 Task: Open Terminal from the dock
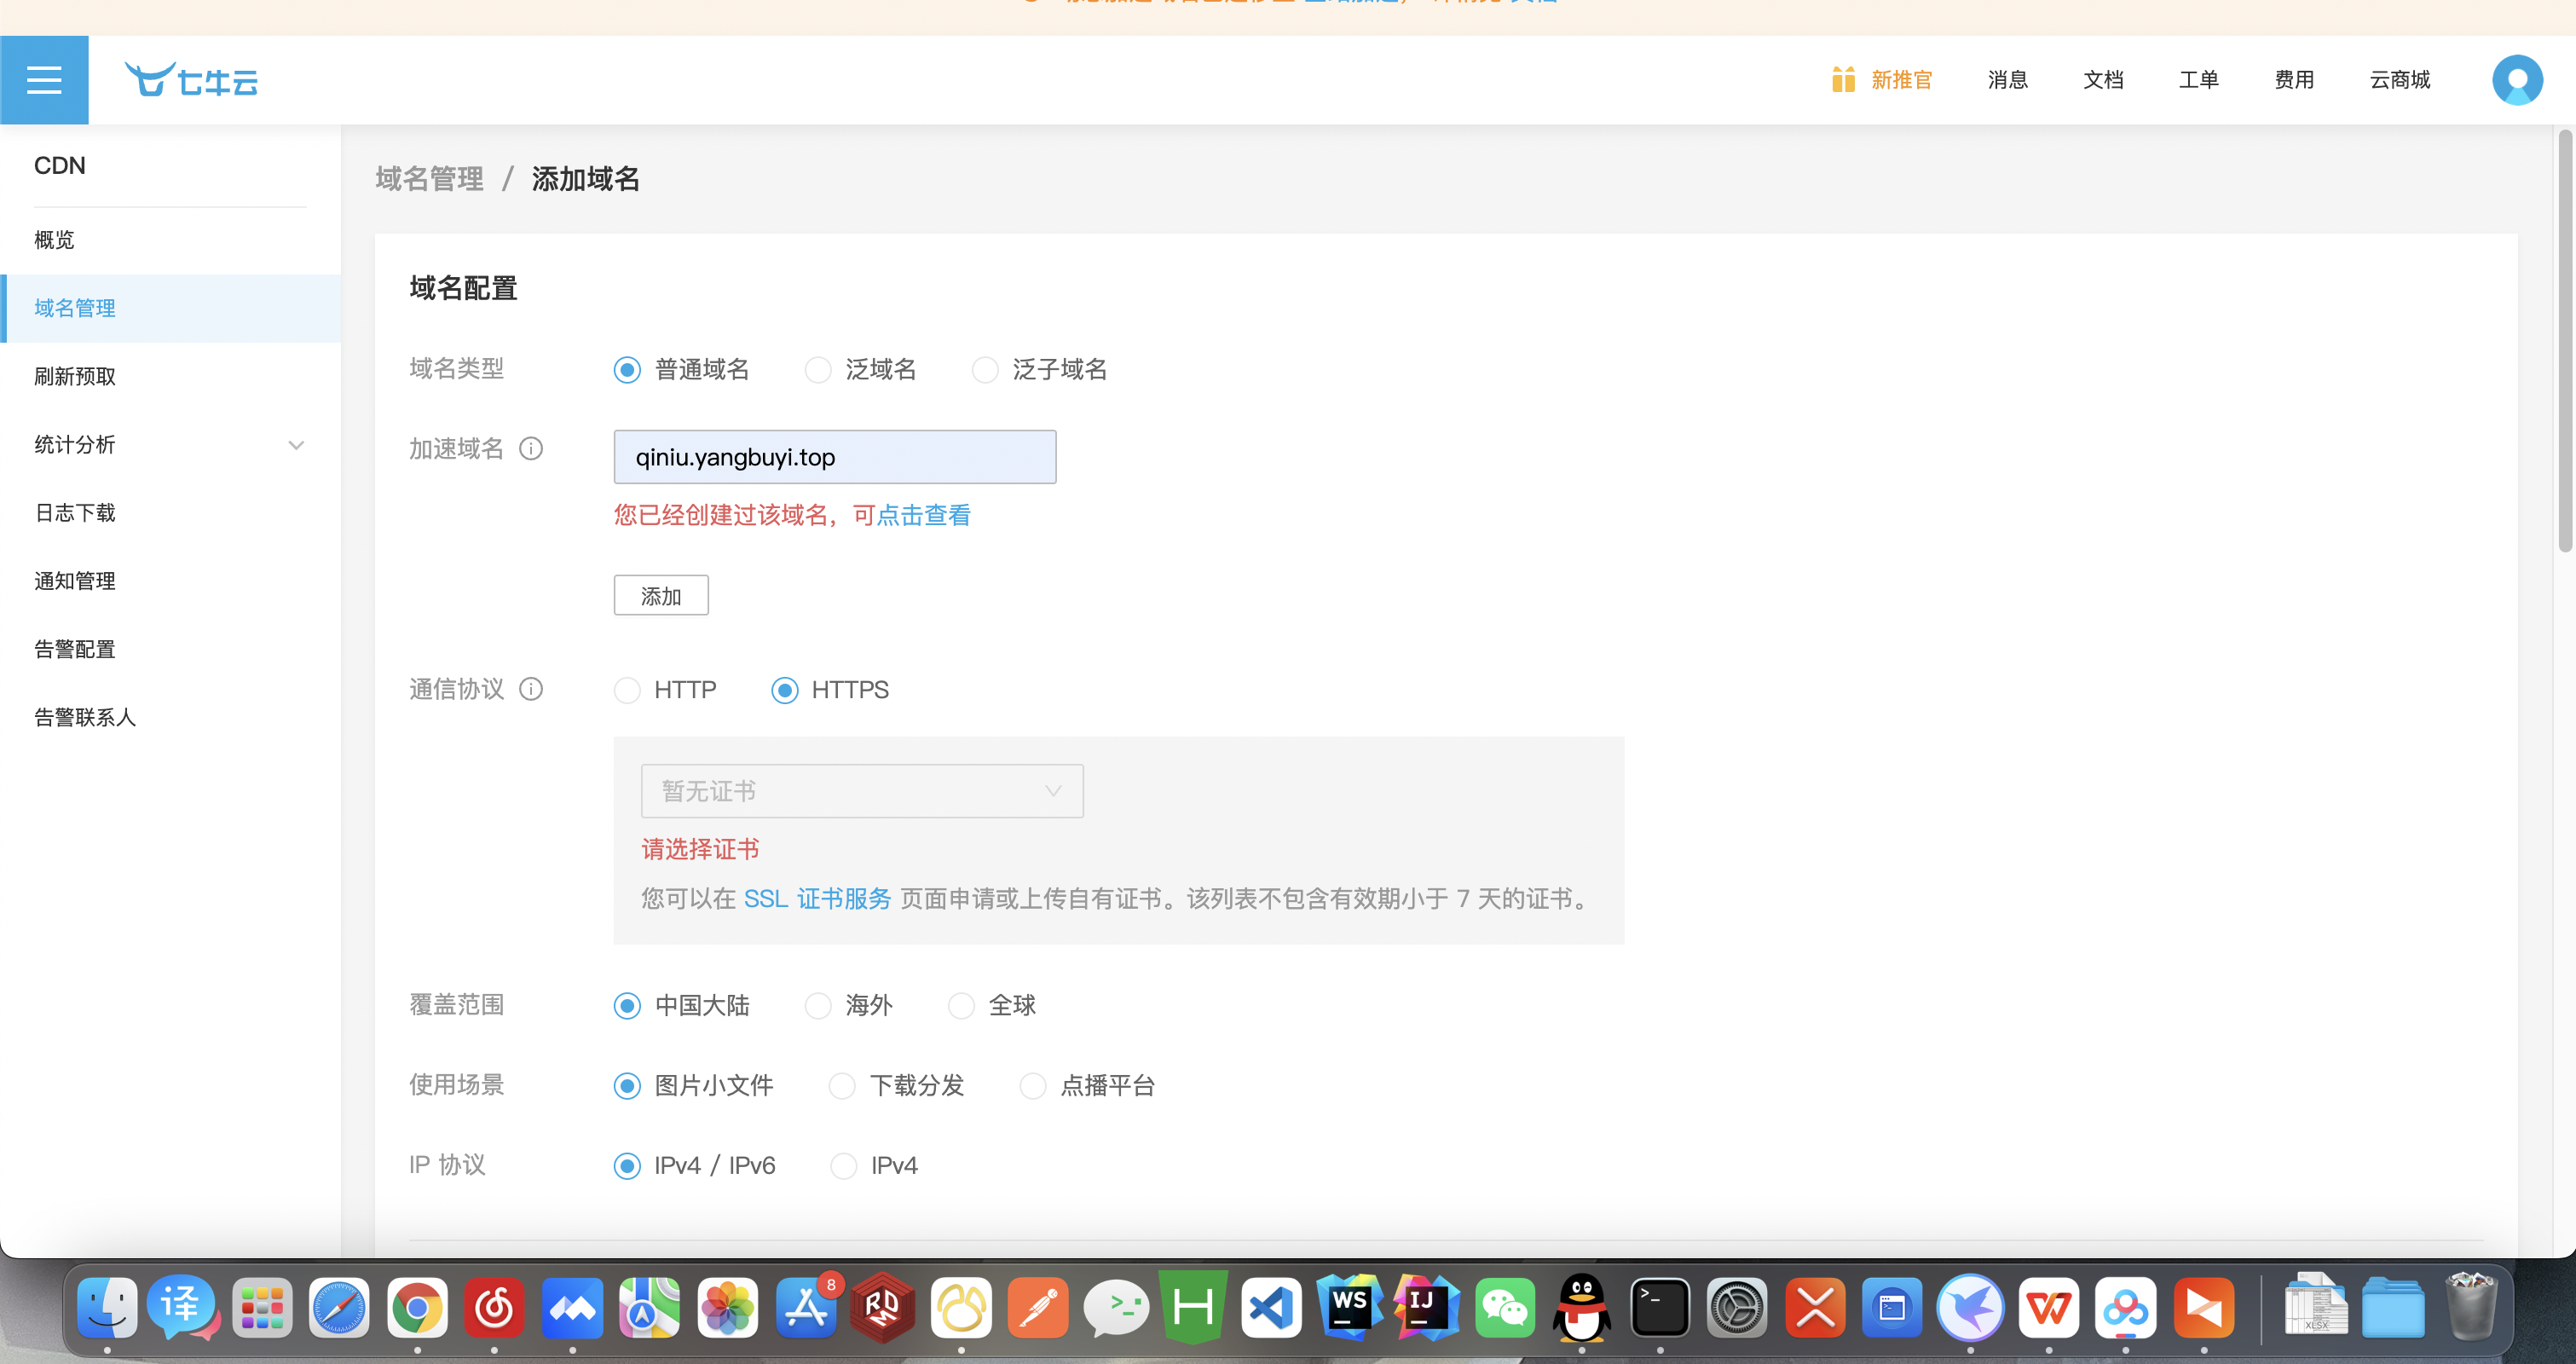click(x=1660, y=1307)
